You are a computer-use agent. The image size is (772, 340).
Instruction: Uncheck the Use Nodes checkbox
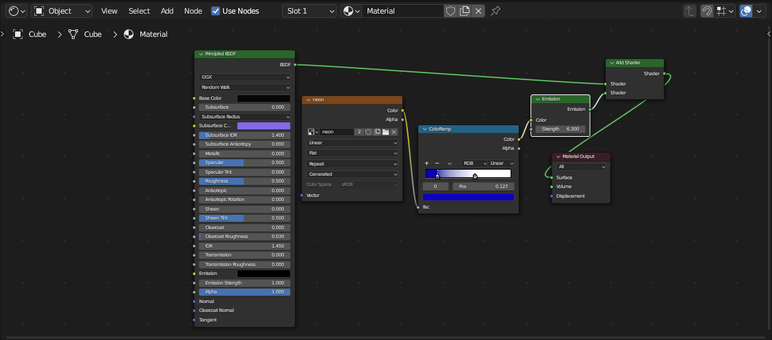216,11
